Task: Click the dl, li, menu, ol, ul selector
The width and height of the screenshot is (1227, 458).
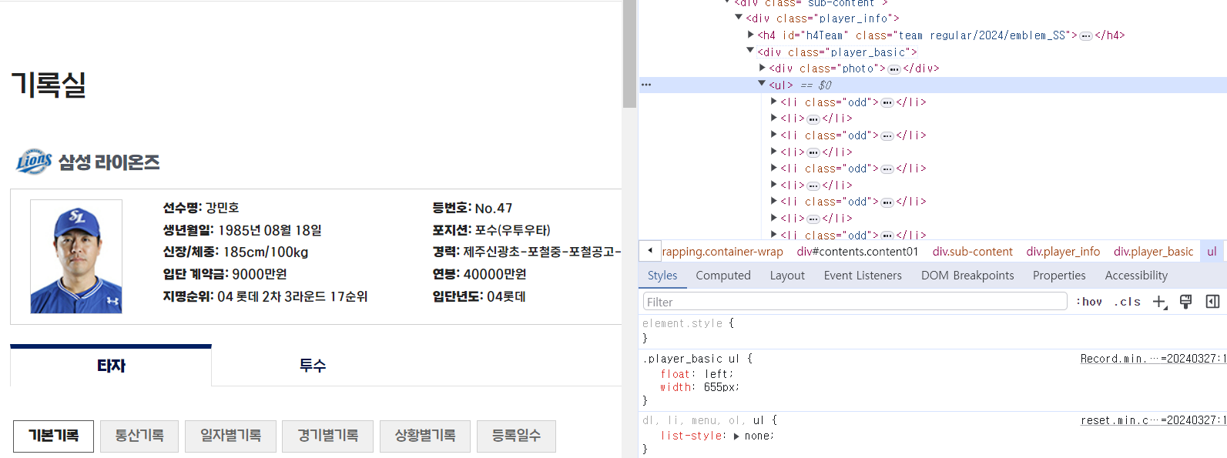Action: pyautogui.click(x=705, y=420)
